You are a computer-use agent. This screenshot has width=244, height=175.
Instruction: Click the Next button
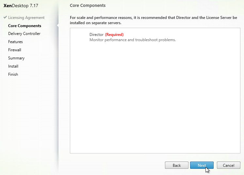coord(202,165)
